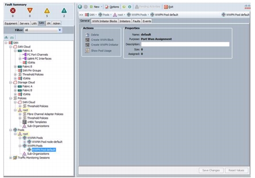The height and width of the screenshot is (178, 255).
Task: Open the Options toolbar item
Action: tap(112, 7)
